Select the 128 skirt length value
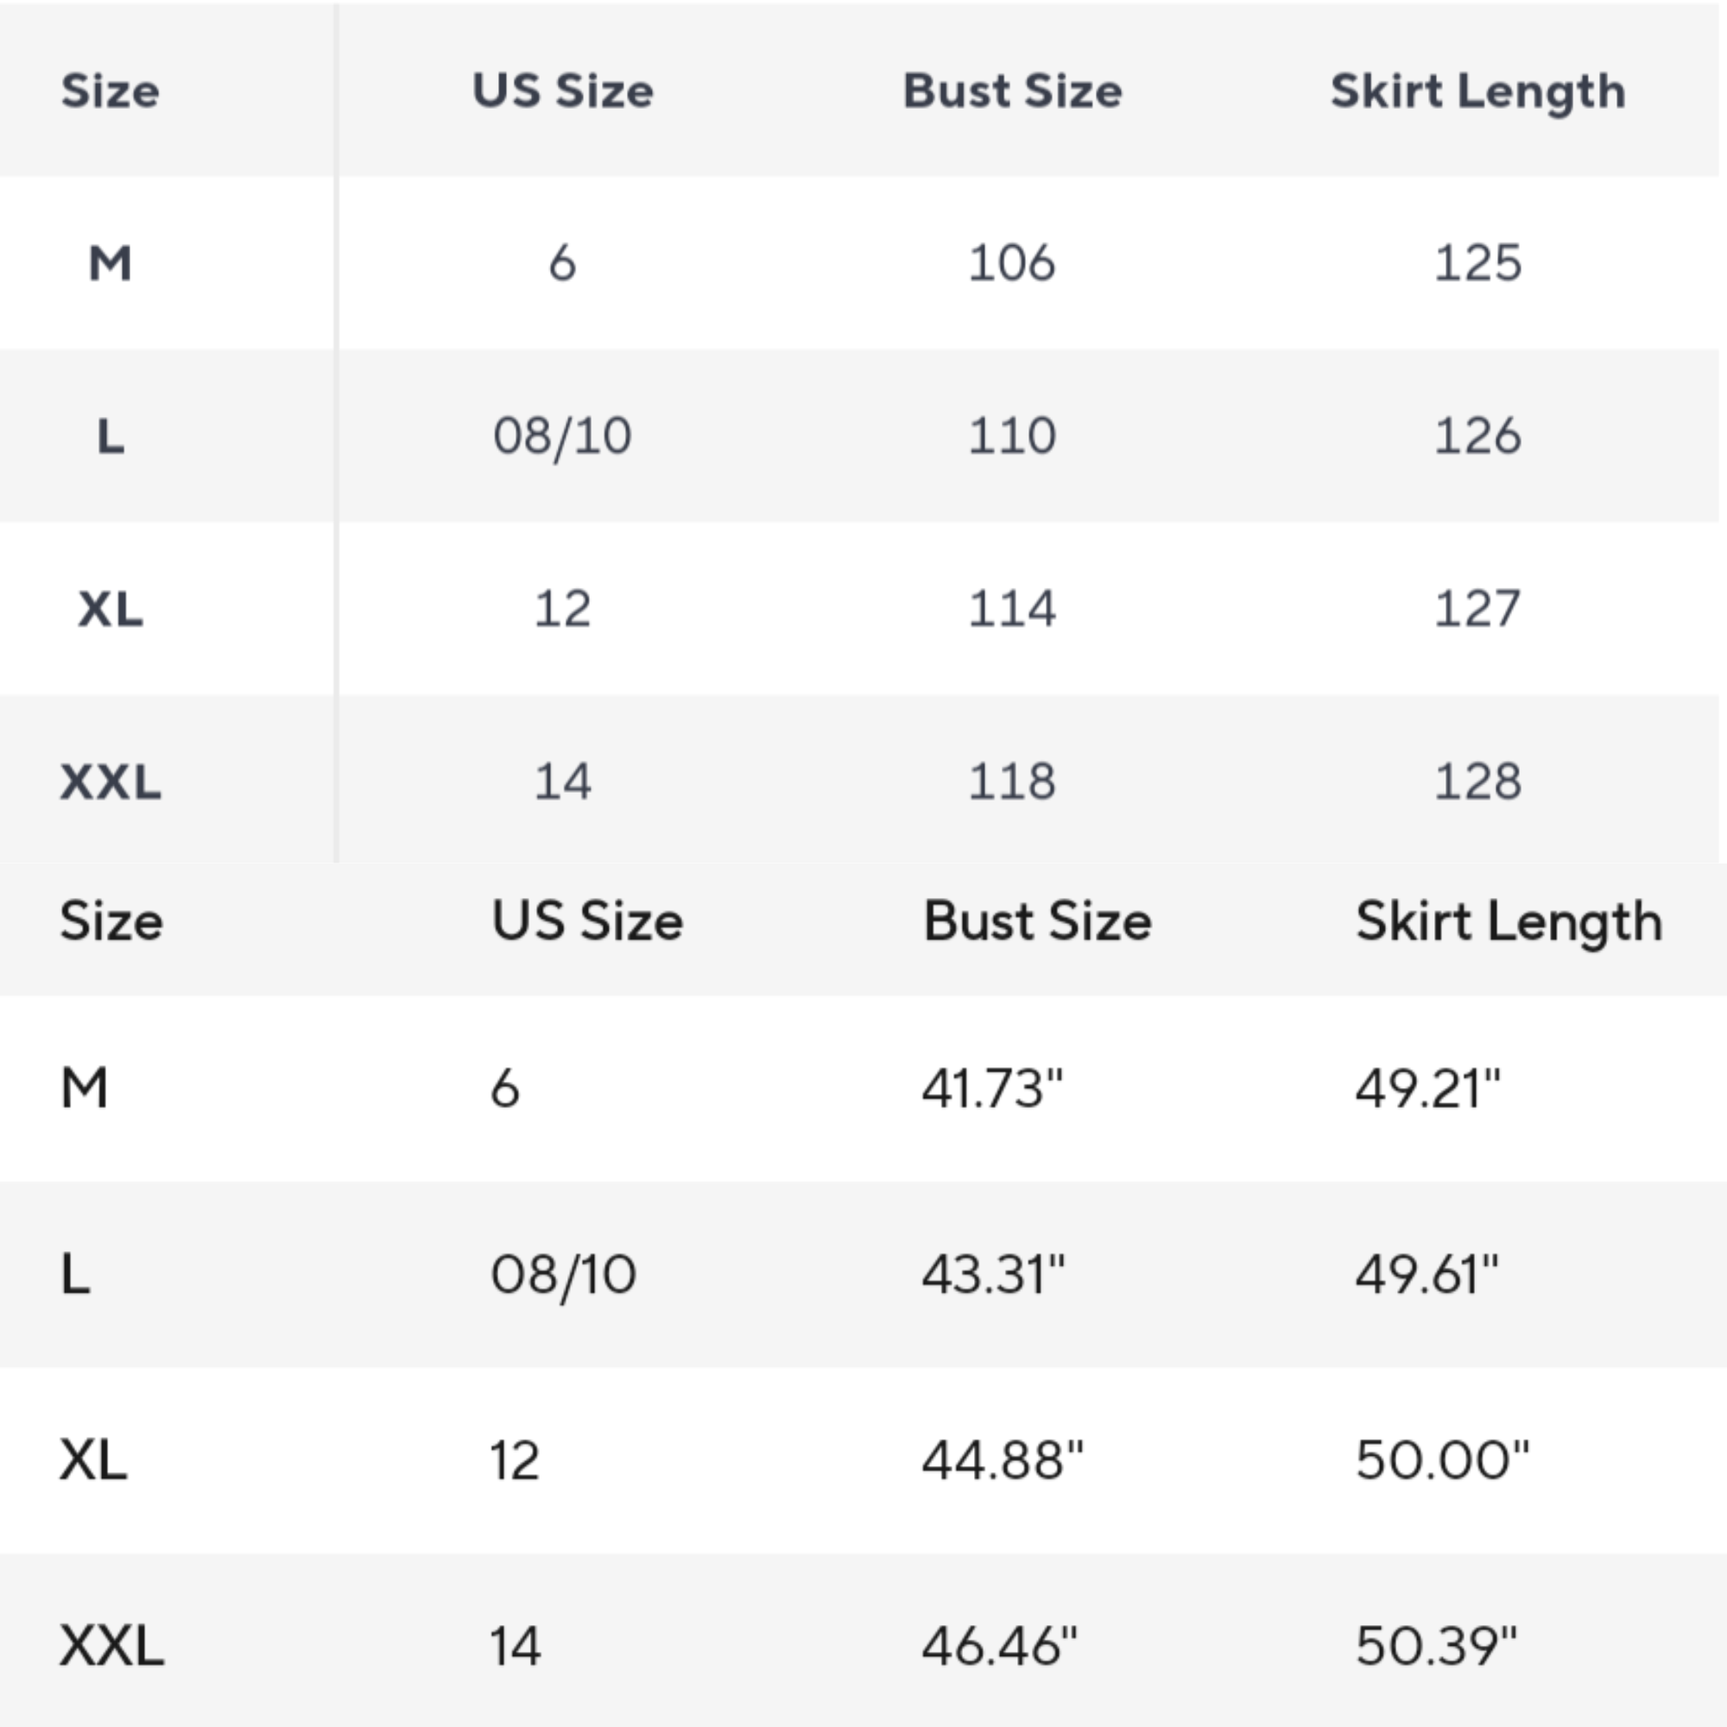This screenshot has height=1727, width=1727. pyautogui.click(x=1477, y=781)
